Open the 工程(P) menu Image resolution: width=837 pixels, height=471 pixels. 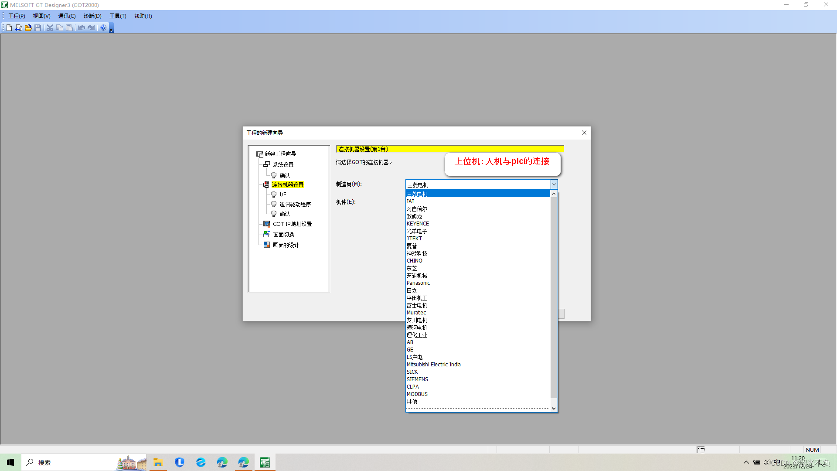click(x=17, y=16)
